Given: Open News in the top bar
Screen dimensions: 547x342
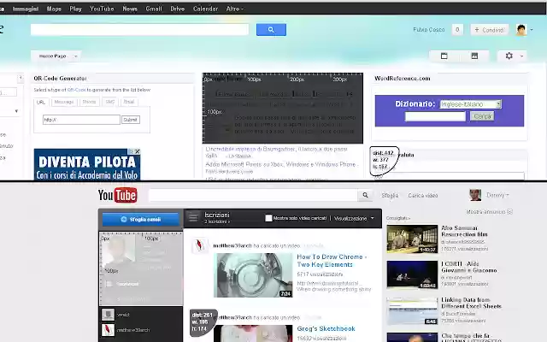Looking at the screenshot, I should click(130, 9).
